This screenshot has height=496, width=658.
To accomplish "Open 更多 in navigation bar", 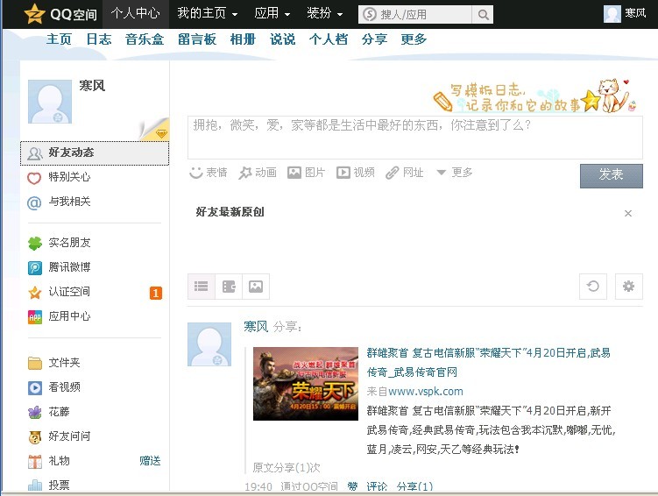I will (x=414, y=39).
